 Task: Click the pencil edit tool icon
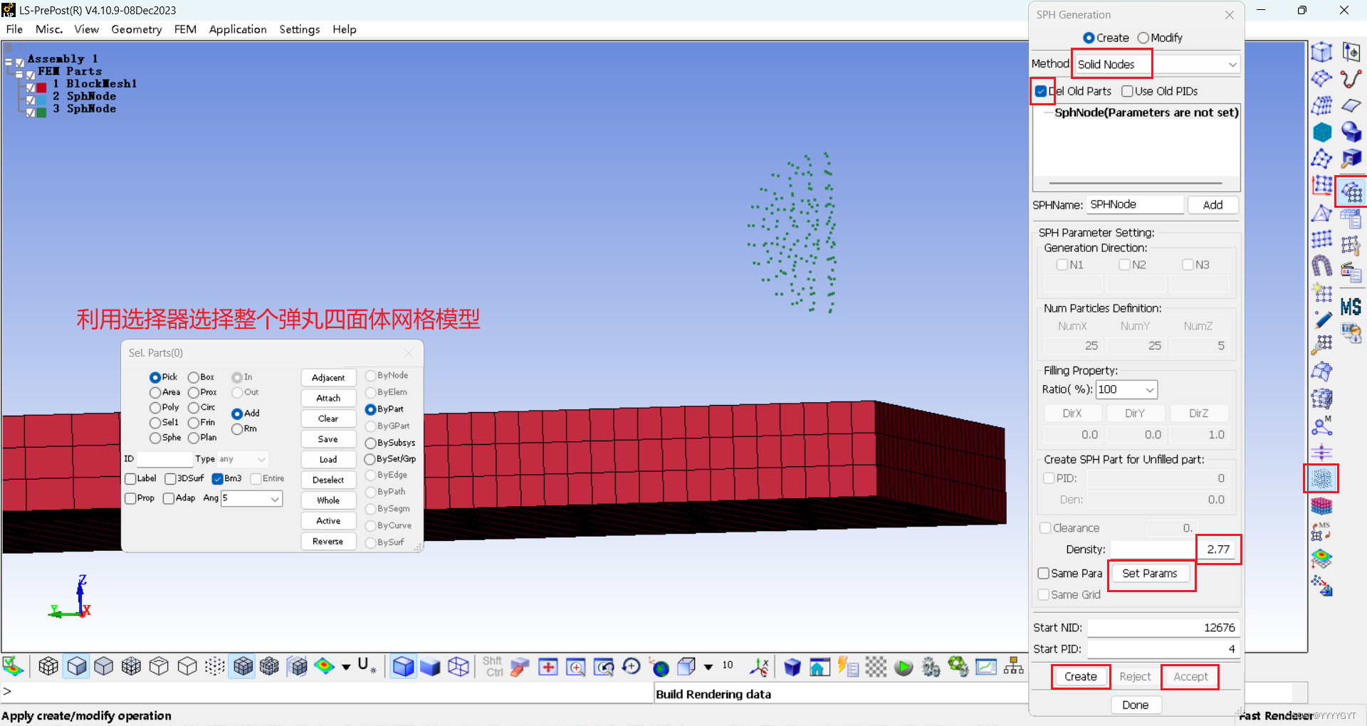click(1322, 320)
